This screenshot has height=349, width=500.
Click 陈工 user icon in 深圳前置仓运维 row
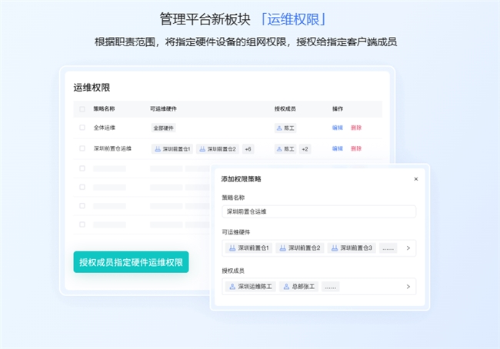pyautogui.click(x=280, y=149)
